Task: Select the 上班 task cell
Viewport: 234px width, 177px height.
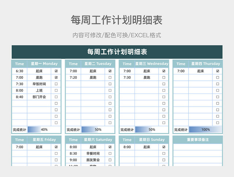Action: [39, 91]
